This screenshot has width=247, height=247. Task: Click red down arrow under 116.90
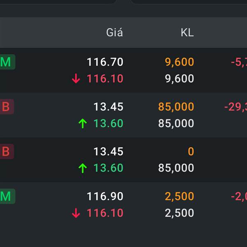pos(76,213)
